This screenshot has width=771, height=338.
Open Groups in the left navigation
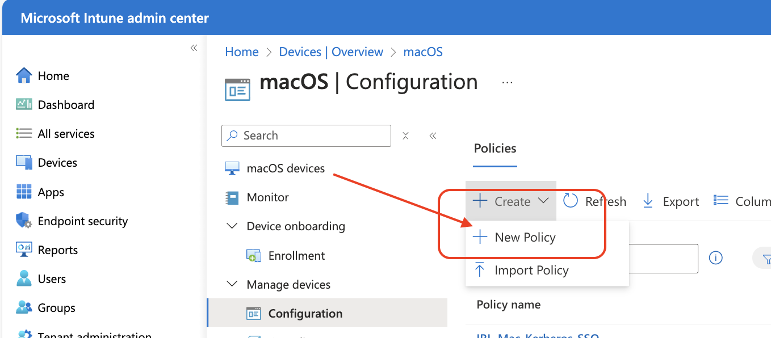coord(56,308)
